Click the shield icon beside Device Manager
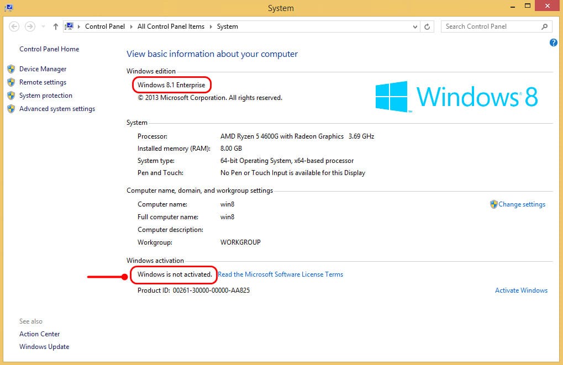The height and width of the screenshot is (365, 563). click(11, 69)
